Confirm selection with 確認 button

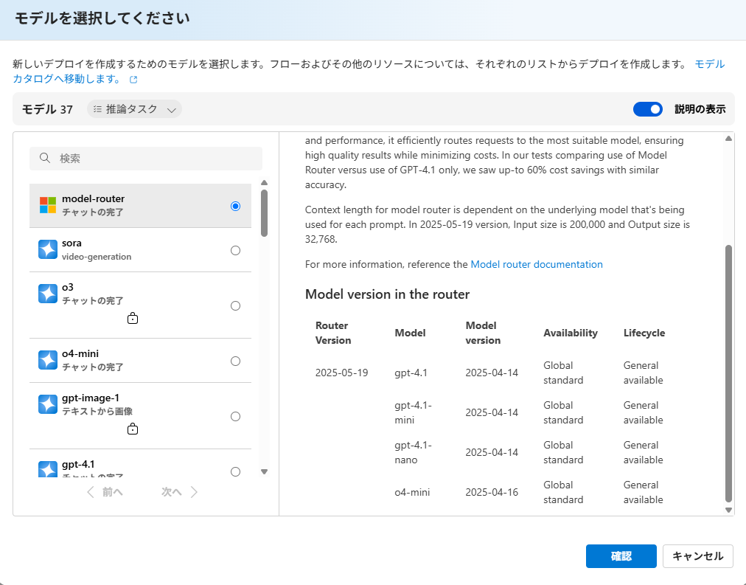coord(621,556)
